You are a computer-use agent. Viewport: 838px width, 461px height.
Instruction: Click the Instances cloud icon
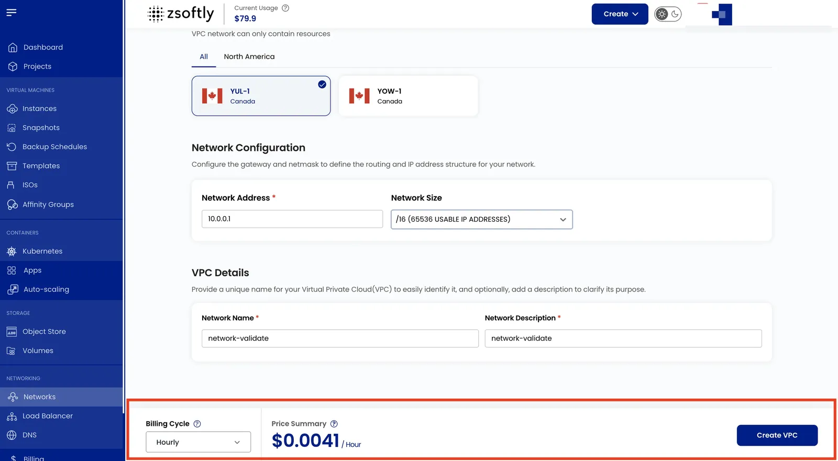coord(12,109)
